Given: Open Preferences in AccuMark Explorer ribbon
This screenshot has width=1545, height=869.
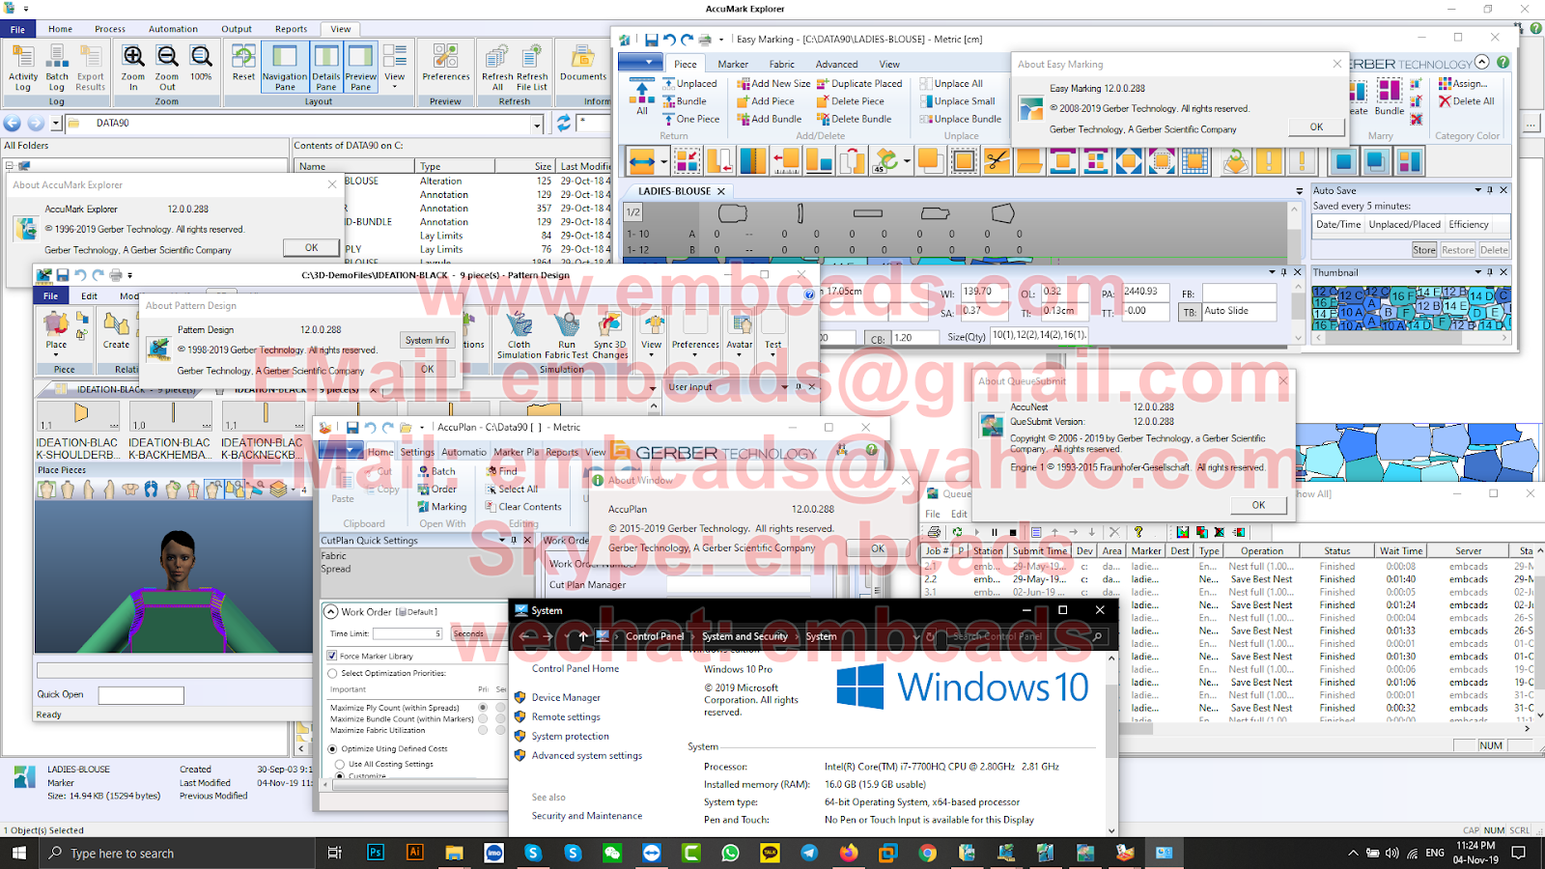Looking at the screenshot, I should [446, 64].
